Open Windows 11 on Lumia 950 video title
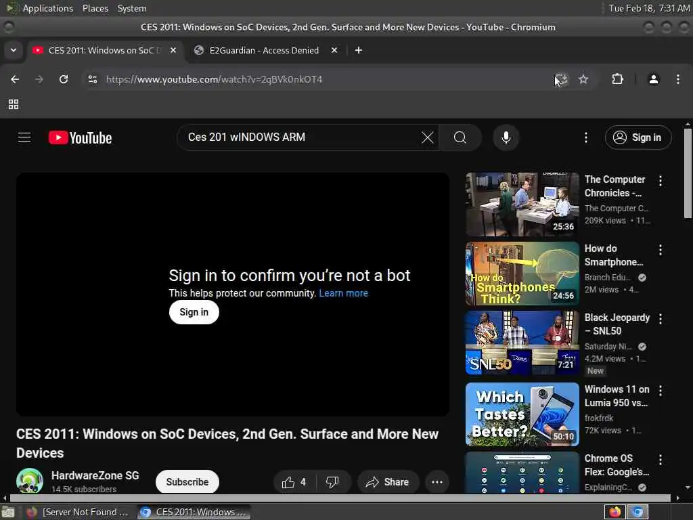The height and width of the screenshot is (520, 693). pyautogui.click(x=617, y=396)
